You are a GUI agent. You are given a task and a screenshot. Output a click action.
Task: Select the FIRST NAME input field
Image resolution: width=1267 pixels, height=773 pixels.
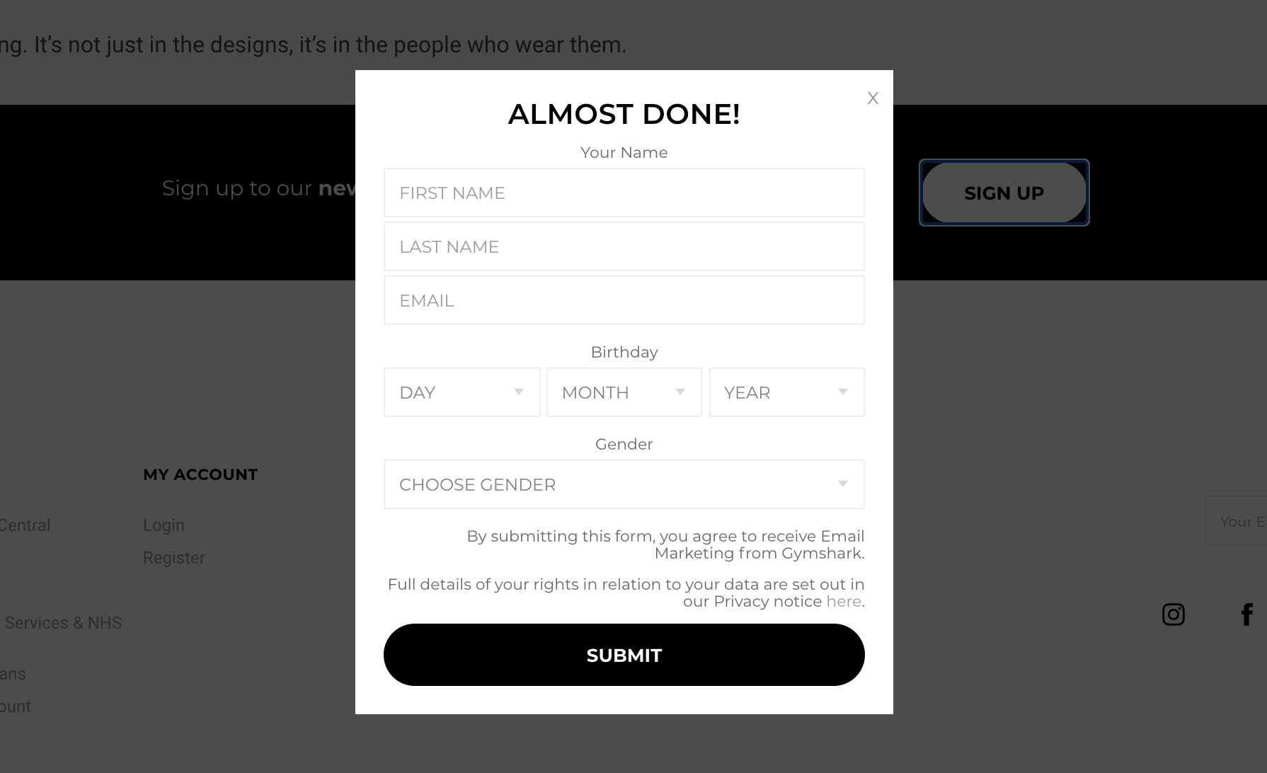tap(624, 192)
